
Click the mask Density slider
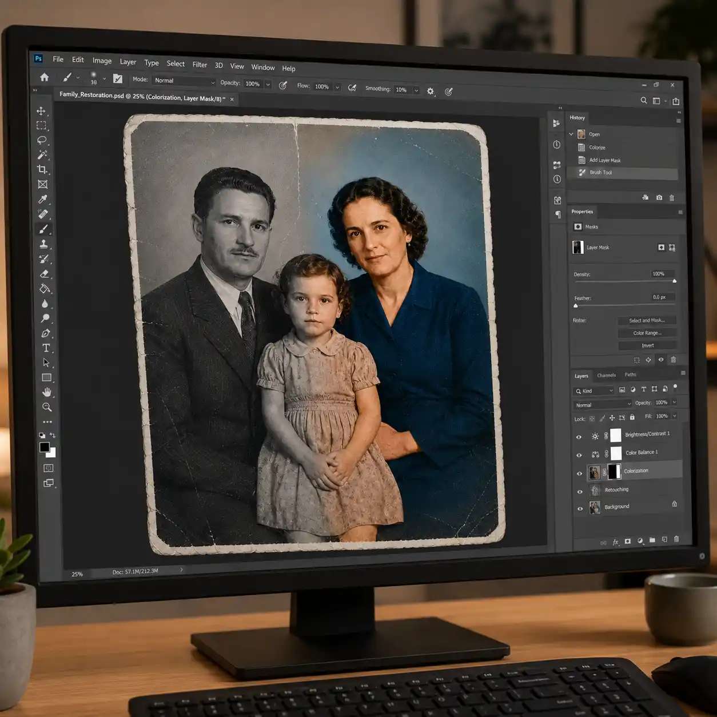(x=624, y=281)
